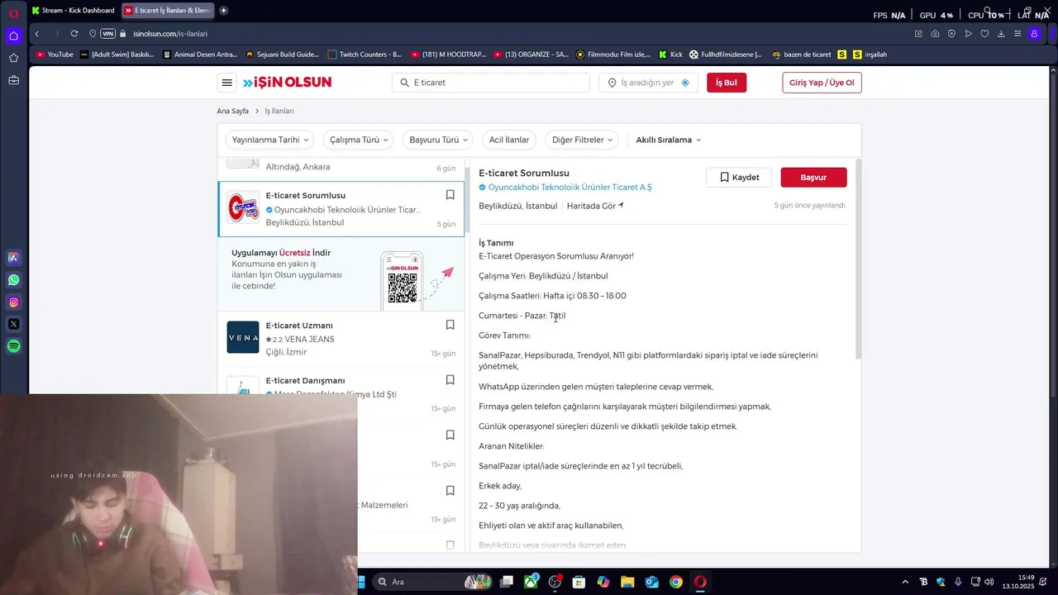Click Opera snapshot camera icon

click(x=935, y=34)
